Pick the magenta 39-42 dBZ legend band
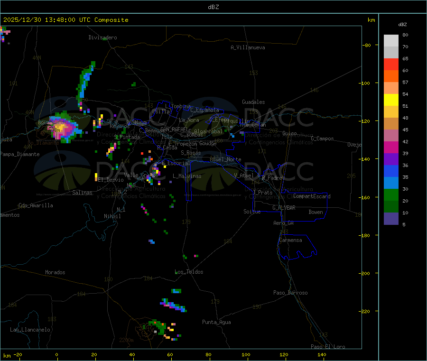 [391, 147]
